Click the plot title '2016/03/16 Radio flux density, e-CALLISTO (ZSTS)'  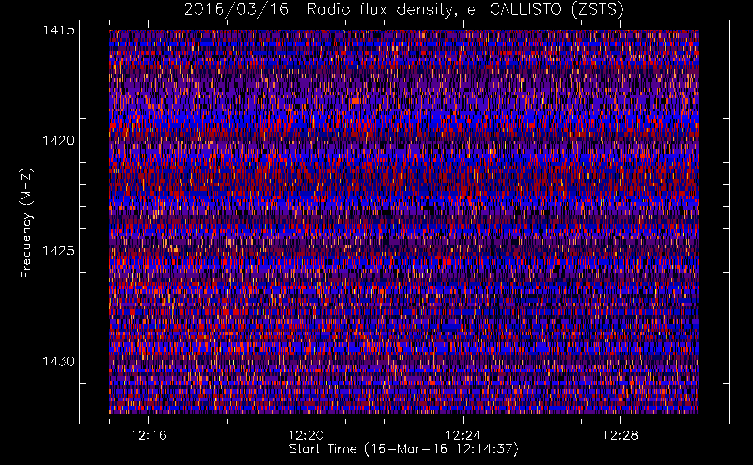(x=403, y=9)
